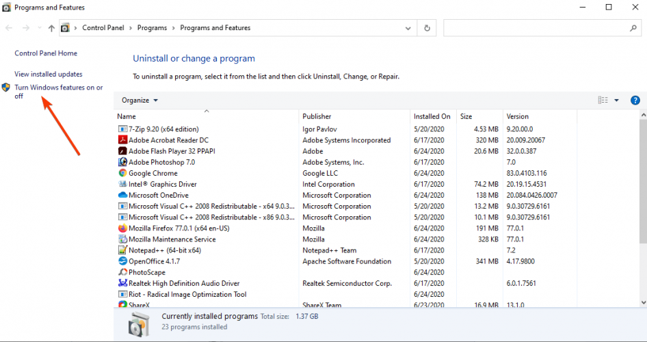Click the scrollbar down arrow
The width and height of the screenshot is (647, 342).
[x=644, y=302]
